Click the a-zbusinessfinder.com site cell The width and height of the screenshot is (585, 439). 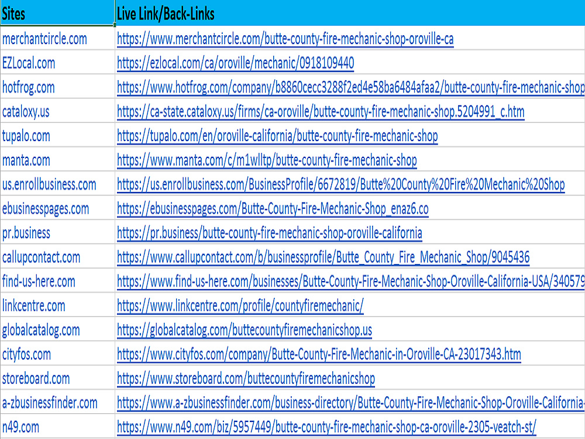(57, 402)
